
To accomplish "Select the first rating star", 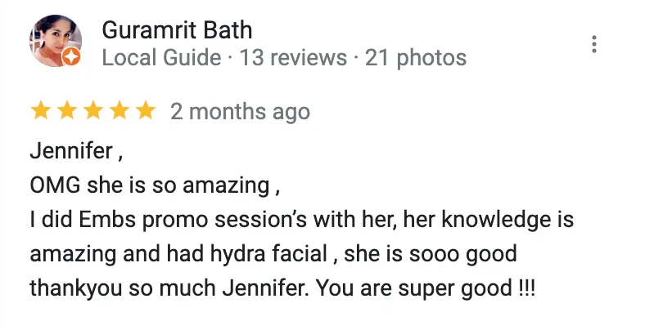I will click(x=41, y=111).
